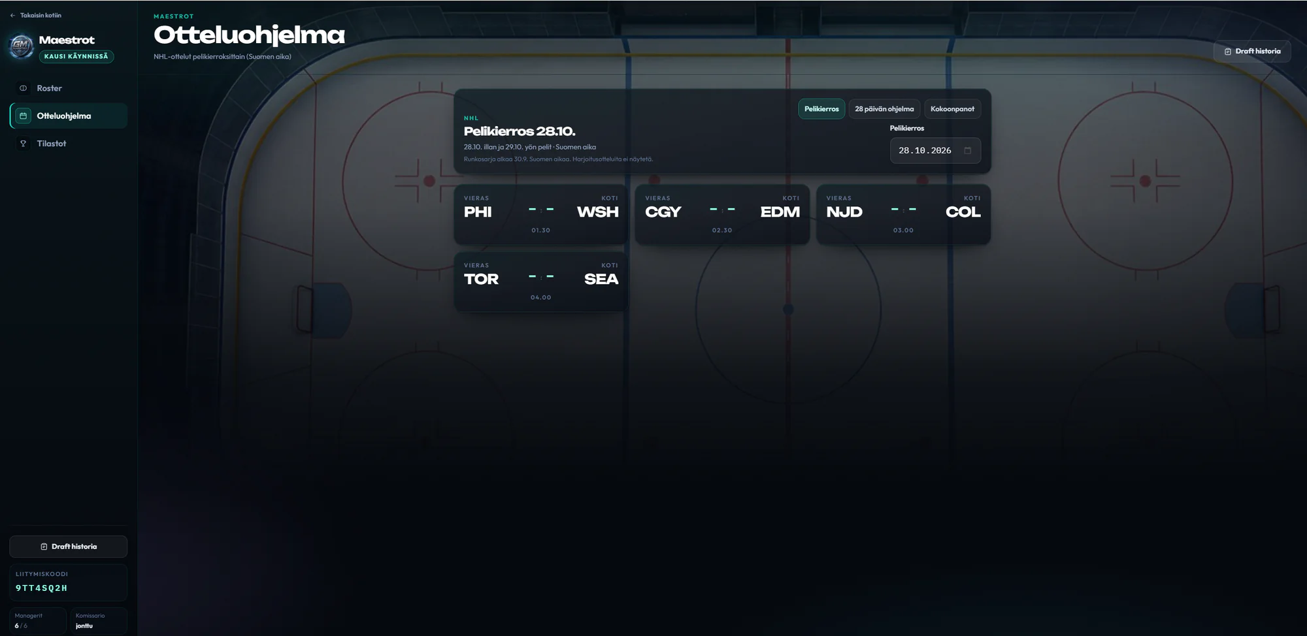Click the KAUSI KÄYNNISSÄ status badge
Viewport: 1307px width, 636px height.
tap(76, 57)
